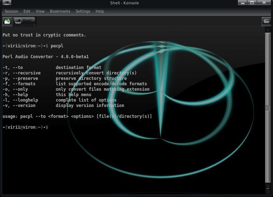Click the new session icon with green plus
273x197 pixels.
[7, 21]
